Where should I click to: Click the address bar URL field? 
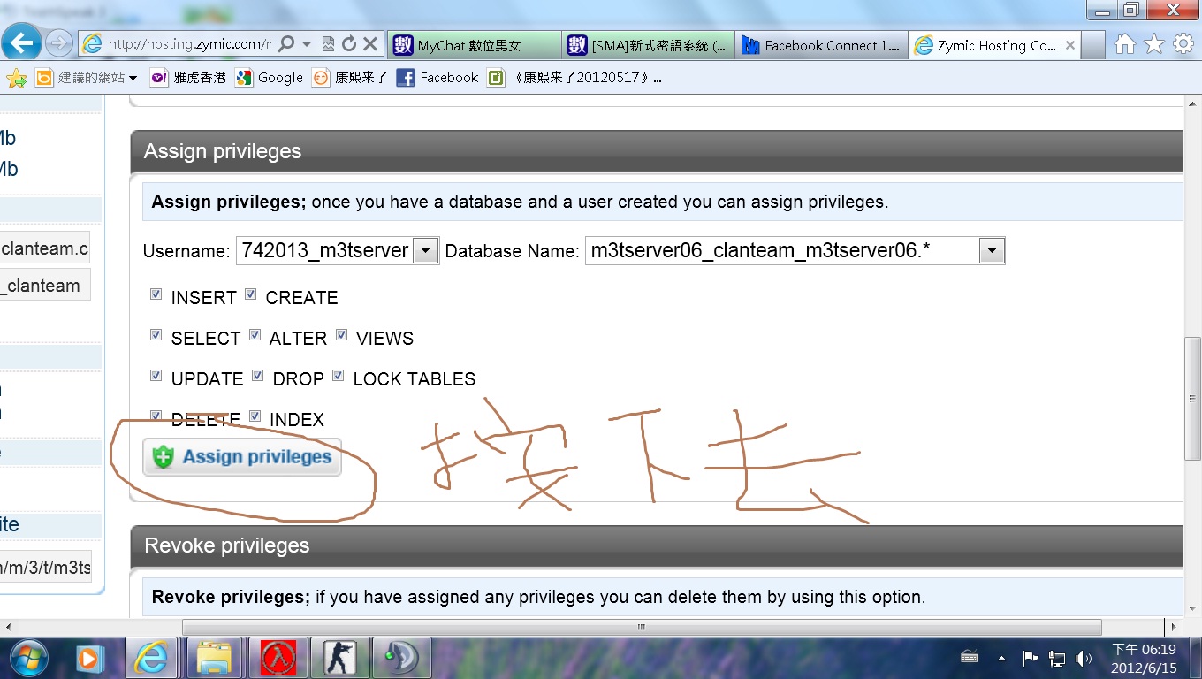(188, 43)
